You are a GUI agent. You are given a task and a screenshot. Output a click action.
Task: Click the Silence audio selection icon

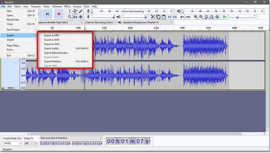[x=175, y=17]
